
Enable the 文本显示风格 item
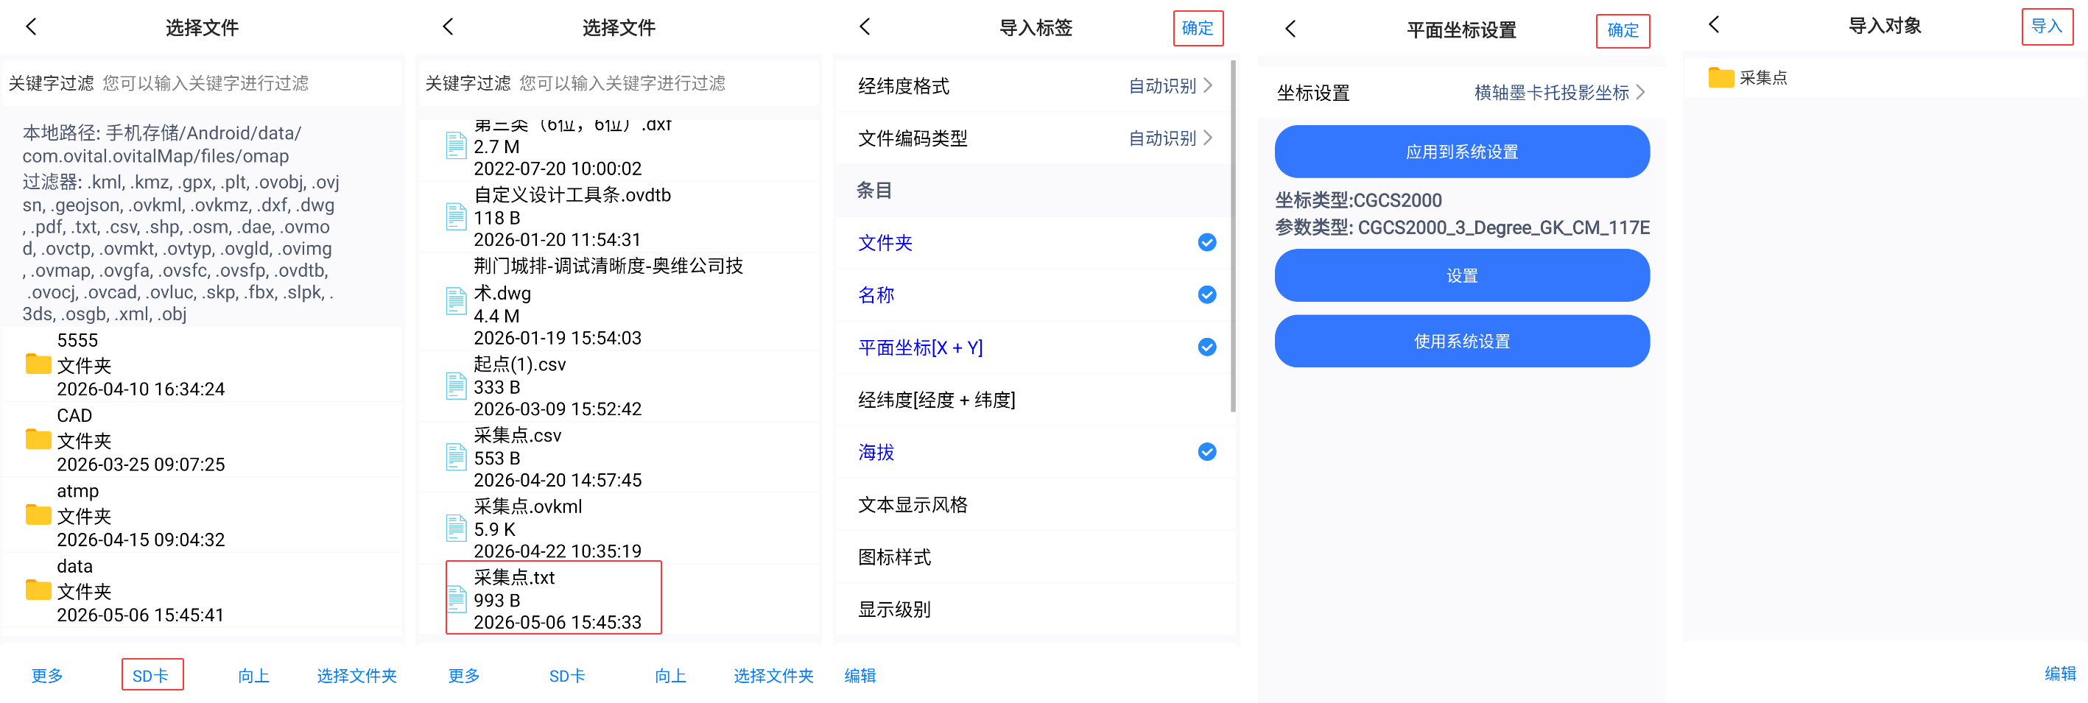pos(1035,504)
